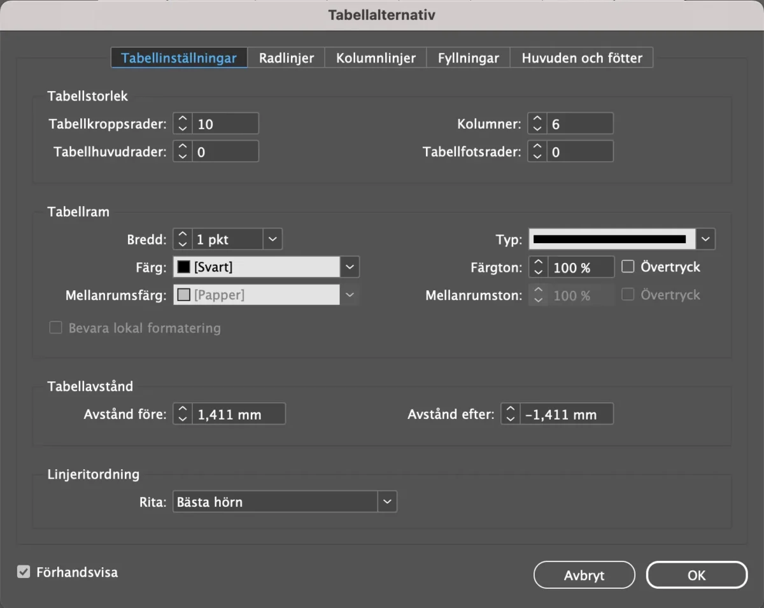Click the Avbryt button
The height and width of the screenshot is (608, 764).
(x=584, y=575)
